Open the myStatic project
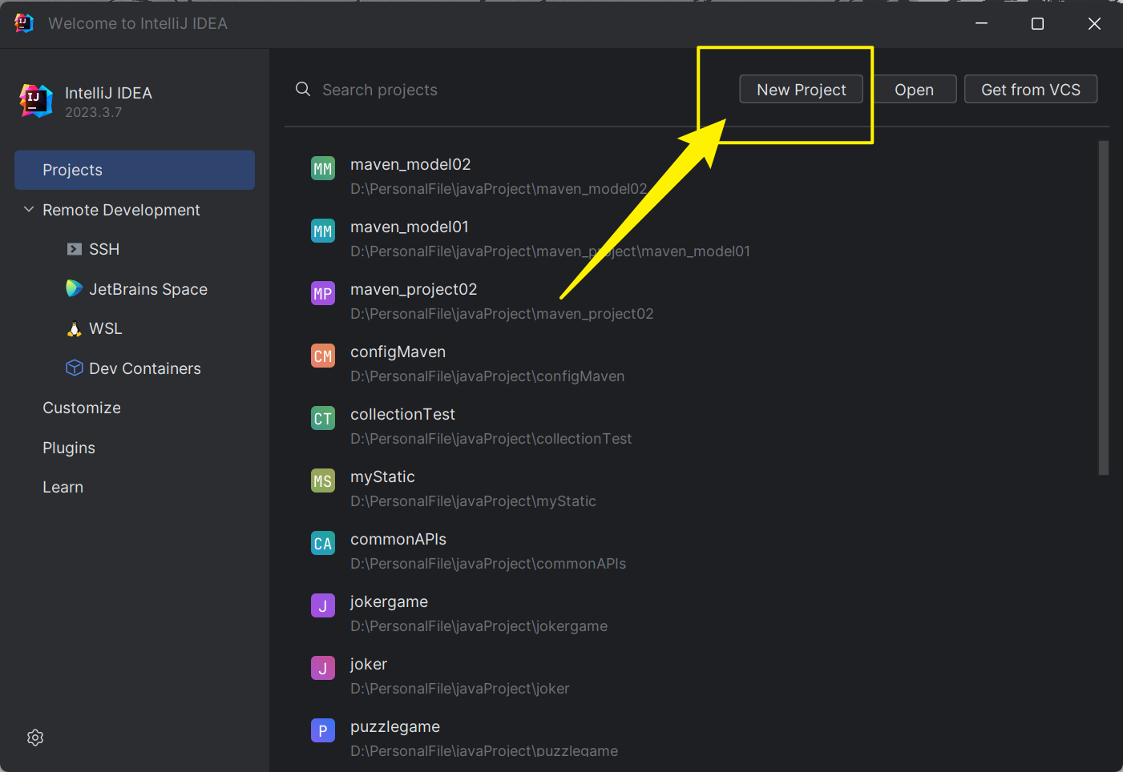This screenshot has height=772, width=1123. coord(382,476)
